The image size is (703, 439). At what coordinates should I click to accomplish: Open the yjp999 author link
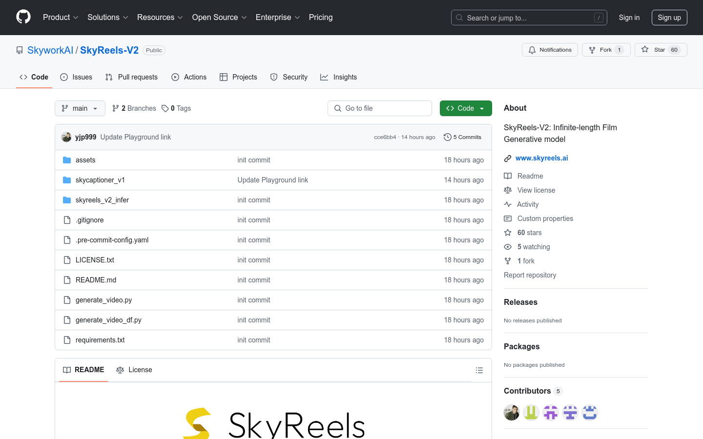pos(85,137)
